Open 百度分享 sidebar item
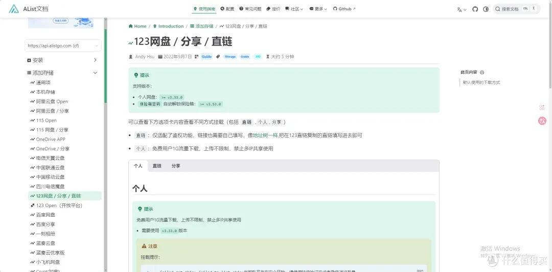The image size is (552, 272). pos(65,224)
